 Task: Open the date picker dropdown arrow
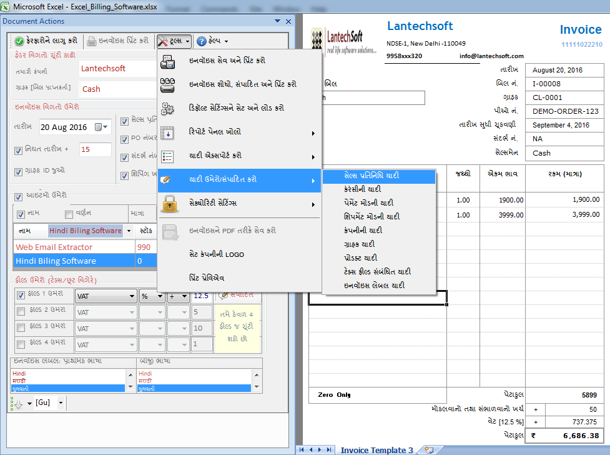click(x=106, y=127)
